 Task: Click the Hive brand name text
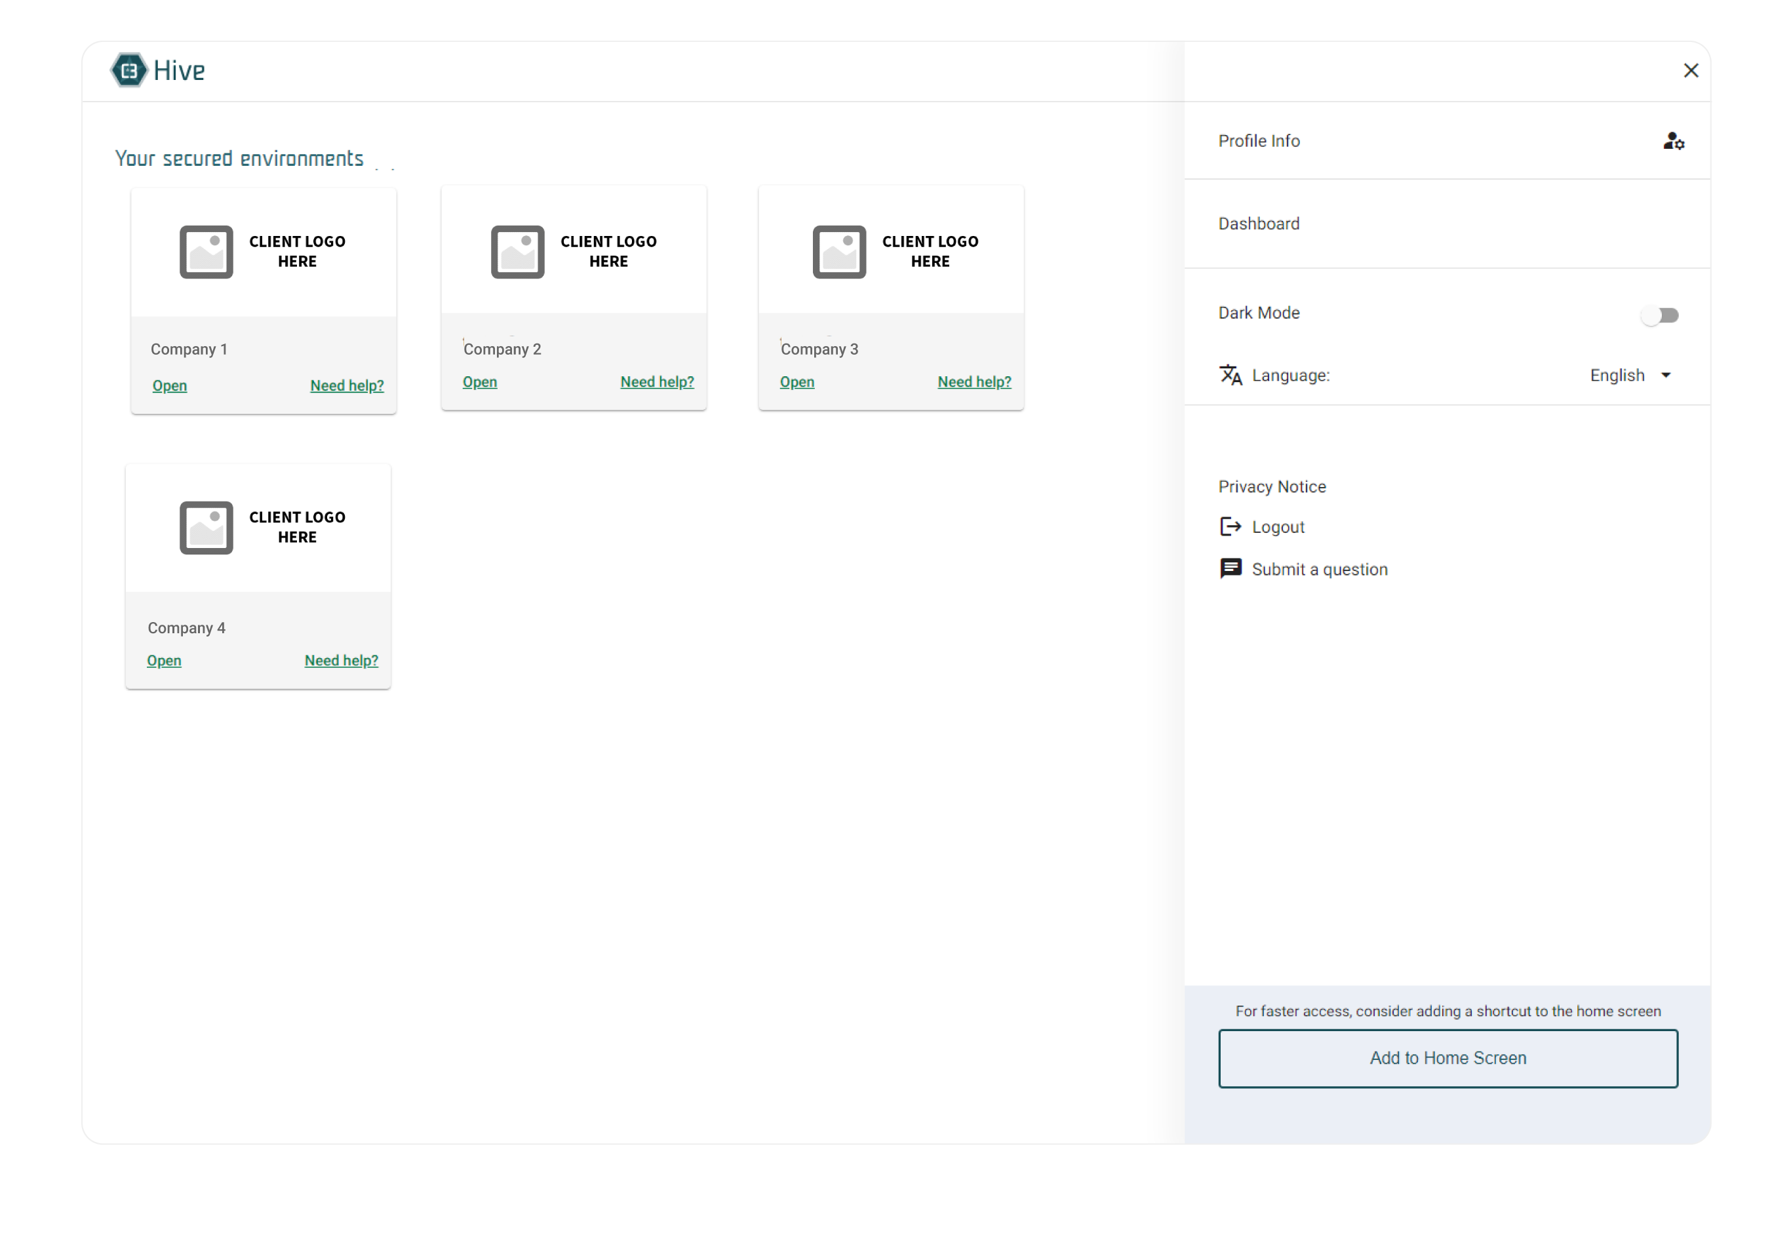pos(179,70)
